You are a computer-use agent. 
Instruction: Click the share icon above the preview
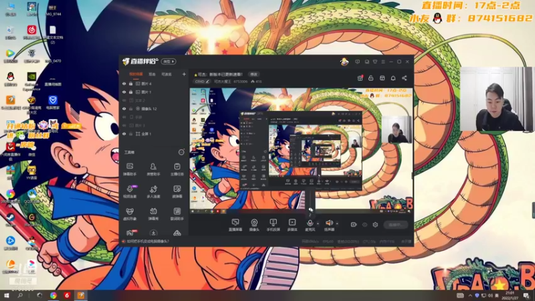405,78
